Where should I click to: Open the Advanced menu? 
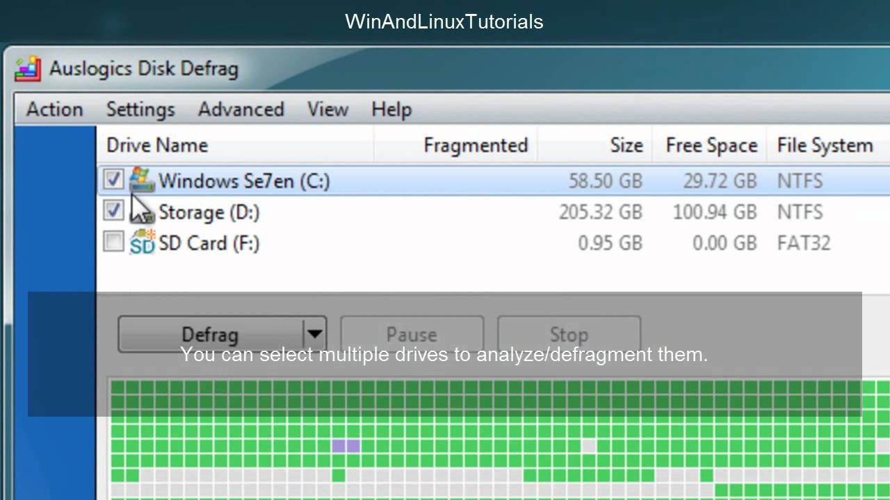241,109
